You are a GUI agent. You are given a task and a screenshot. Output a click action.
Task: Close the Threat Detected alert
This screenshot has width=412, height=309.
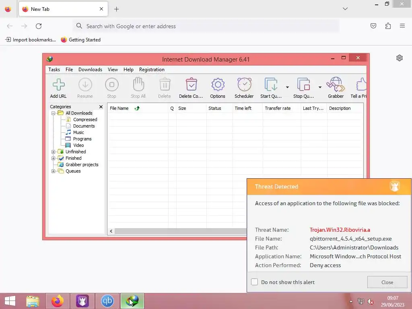(387, 282)
